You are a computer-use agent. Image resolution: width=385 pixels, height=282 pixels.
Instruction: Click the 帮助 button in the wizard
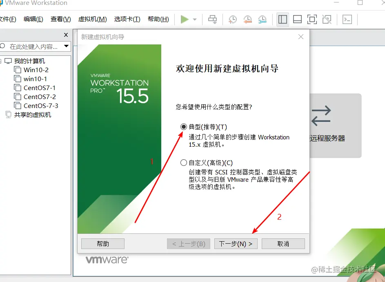(x=103, y=244)
